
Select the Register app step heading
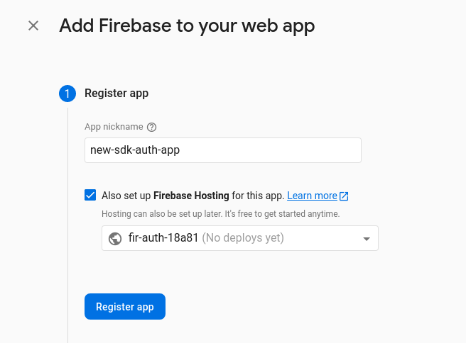point(116,94)
